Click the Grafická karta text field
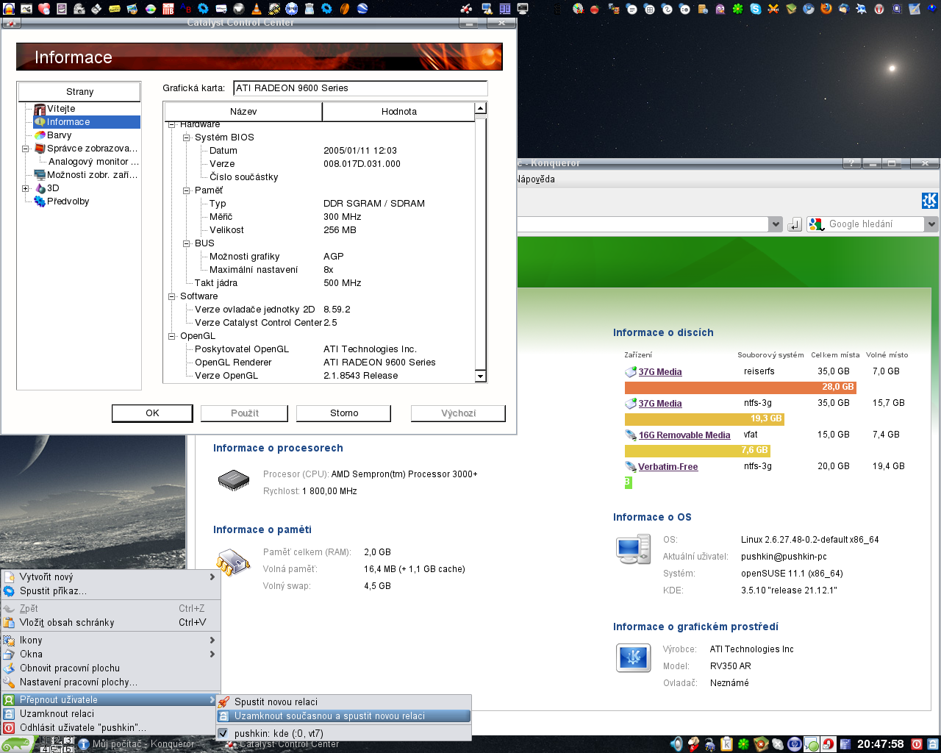Viewport: 941px width, 753px height. click(360, 88)
